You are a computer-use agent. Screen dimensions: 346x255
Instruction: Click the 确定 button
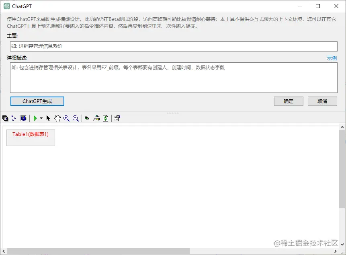(289, 101)
